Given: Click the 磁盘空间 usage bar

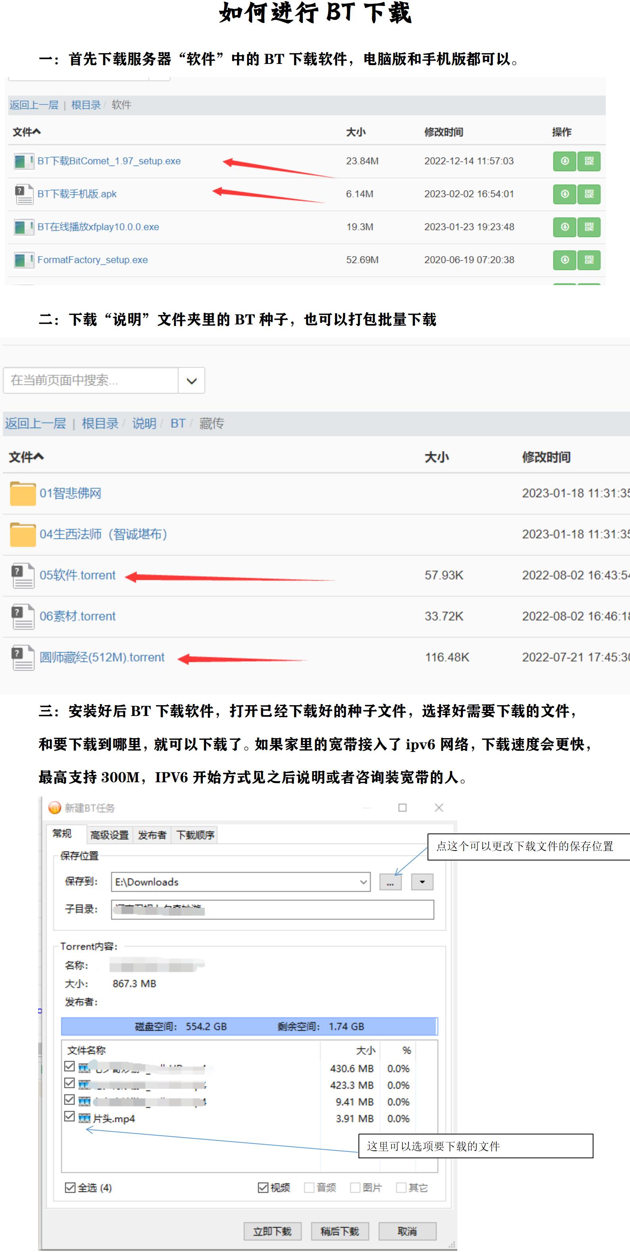Looking at the screenshot, I should click(x=249, y=1026).
